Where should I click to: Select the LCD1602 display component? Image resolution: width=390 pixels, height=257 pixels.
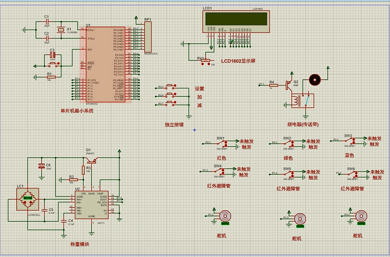235,19
